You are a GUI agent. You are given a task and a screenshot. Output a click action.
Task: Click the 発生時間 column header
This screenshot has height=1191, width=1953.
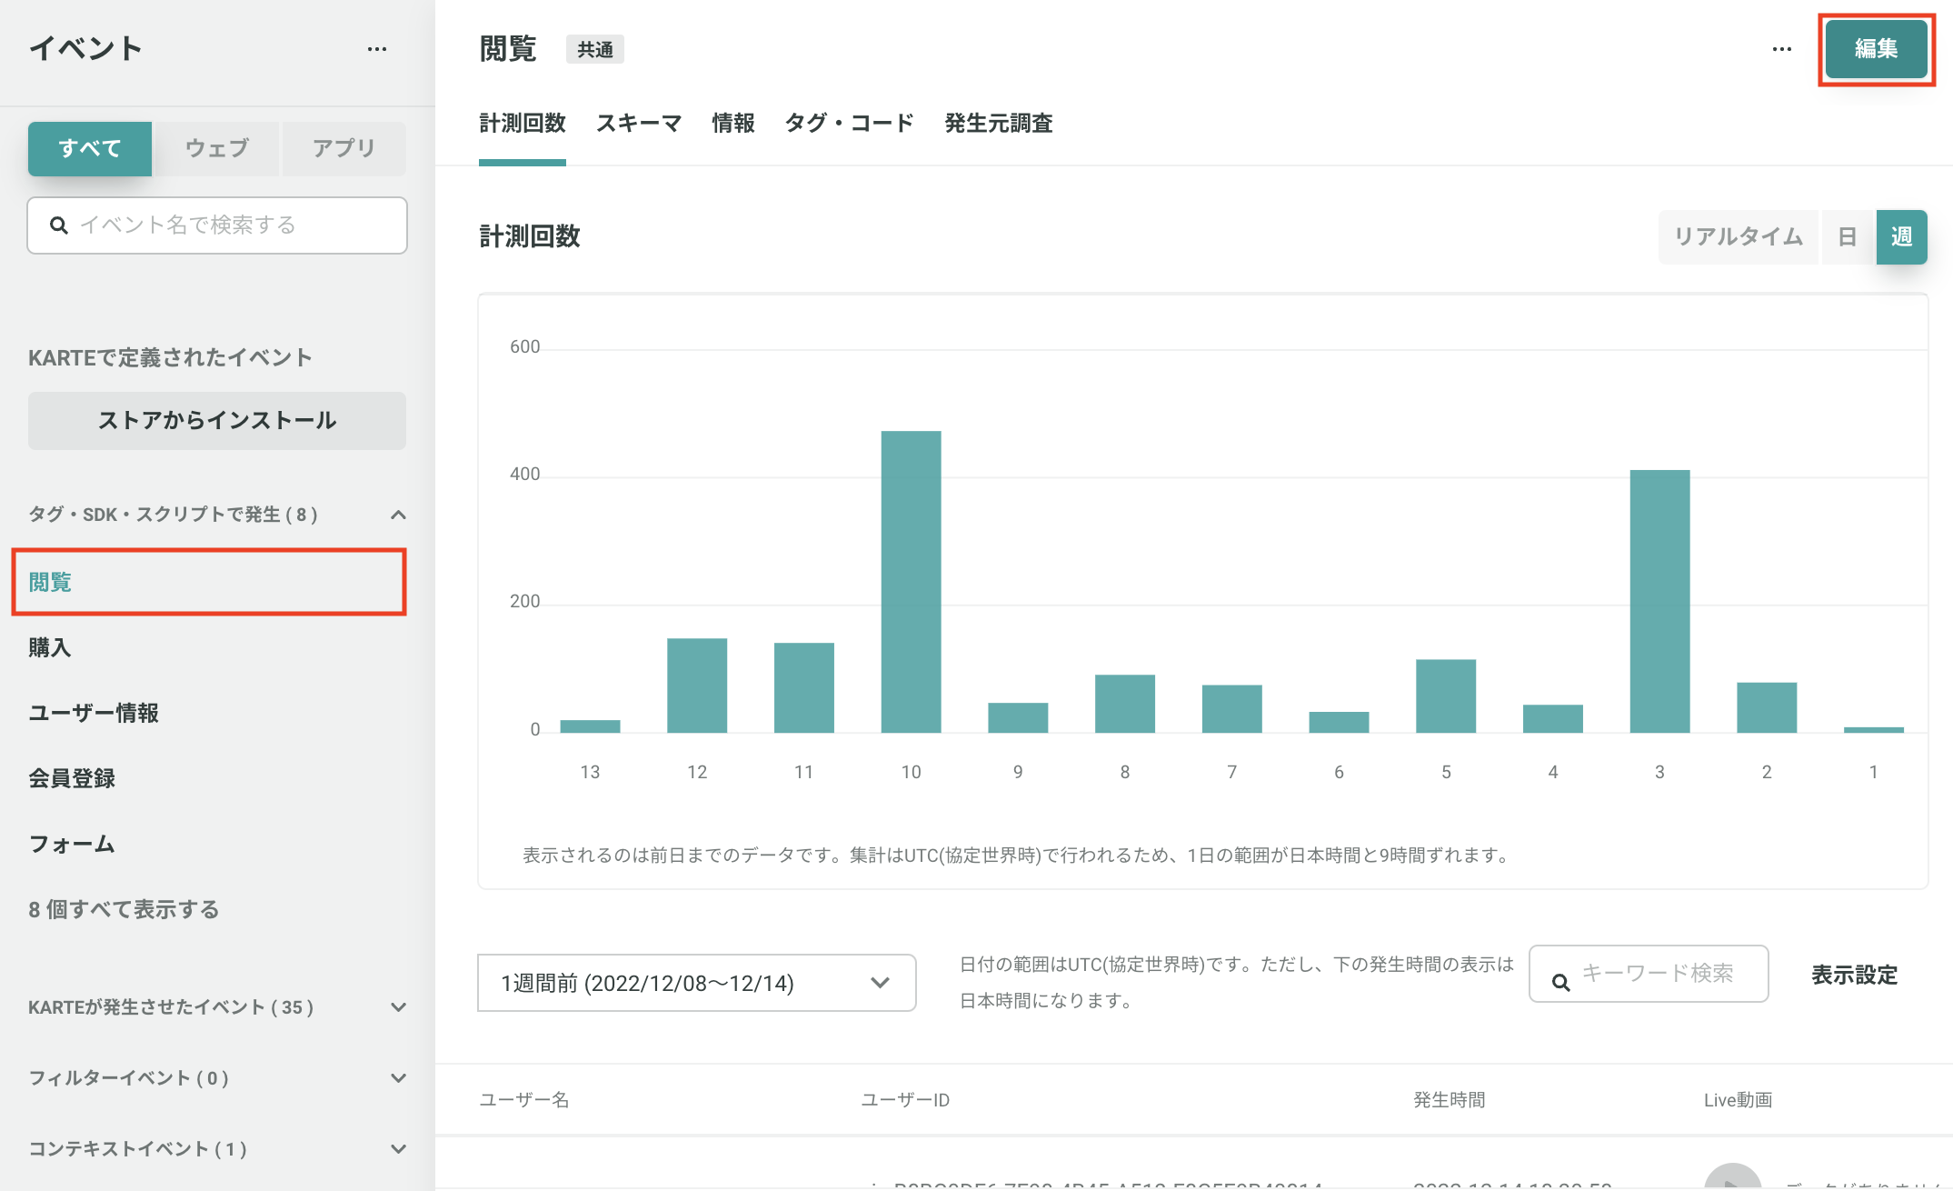click(1450, 1100)
